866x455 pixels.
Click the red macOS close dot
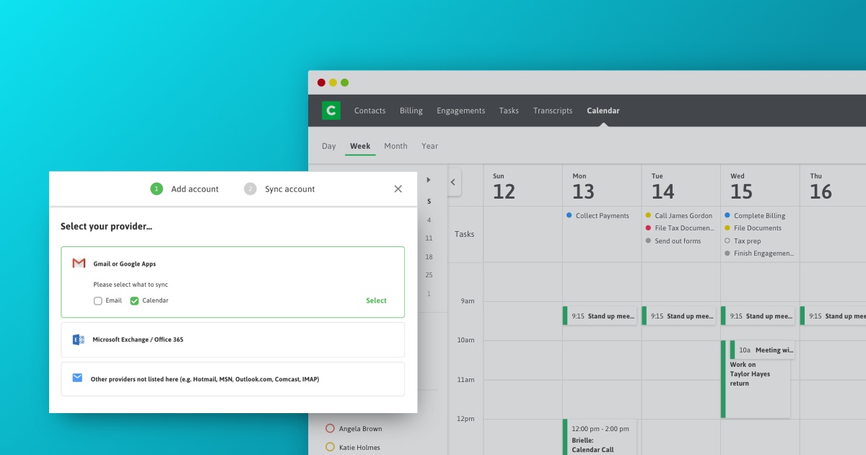[x=321, y=82]
